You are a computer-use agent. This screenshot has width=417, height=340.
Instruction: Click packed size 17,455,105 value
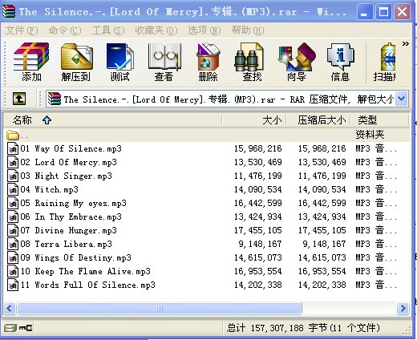322,230
